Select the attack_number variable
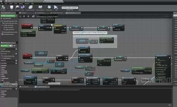 (x=9, y=84)
